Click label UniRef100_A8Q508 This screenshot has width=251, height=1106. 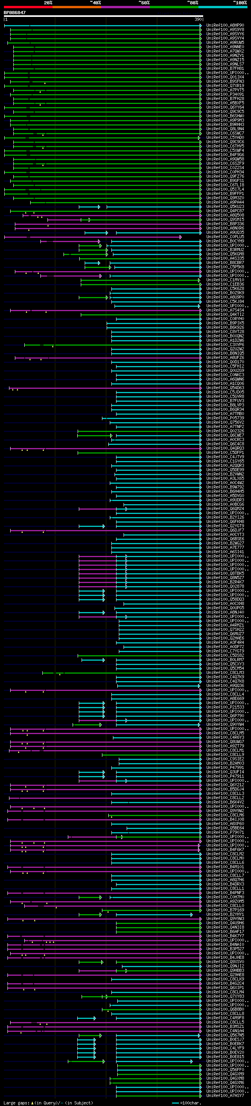pyautogui.click(x=225, y=215)
